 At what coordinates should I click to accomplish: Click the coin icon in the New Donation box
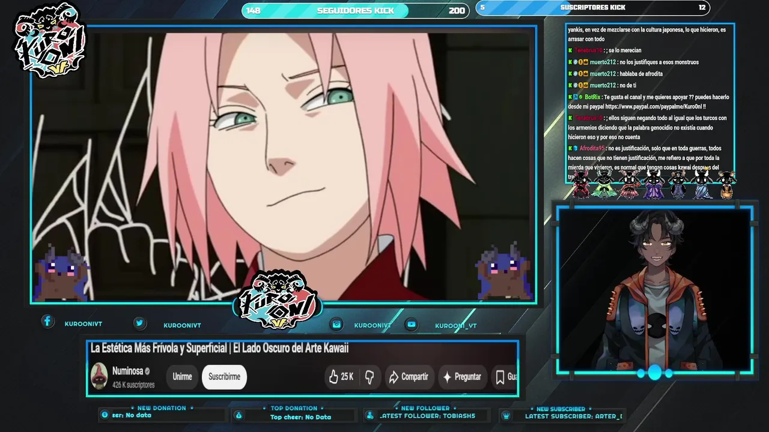pos(105,415)
